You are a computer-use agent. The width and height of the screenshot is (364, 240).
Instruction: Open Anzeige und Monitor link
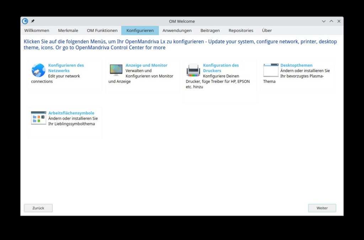(146, 65)
